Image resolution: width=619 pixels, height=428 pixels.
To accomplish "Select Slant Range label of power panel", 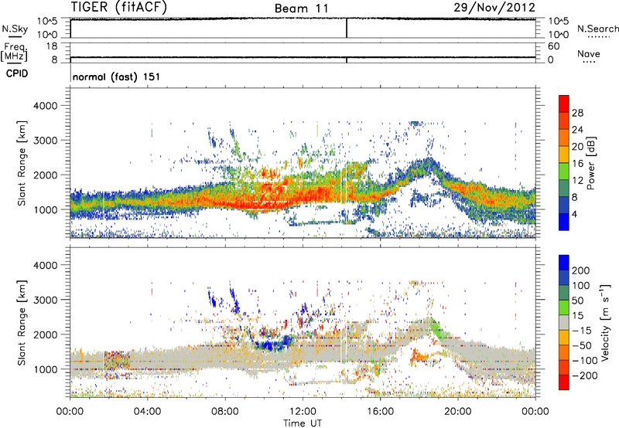I will (x=22, y=163).
